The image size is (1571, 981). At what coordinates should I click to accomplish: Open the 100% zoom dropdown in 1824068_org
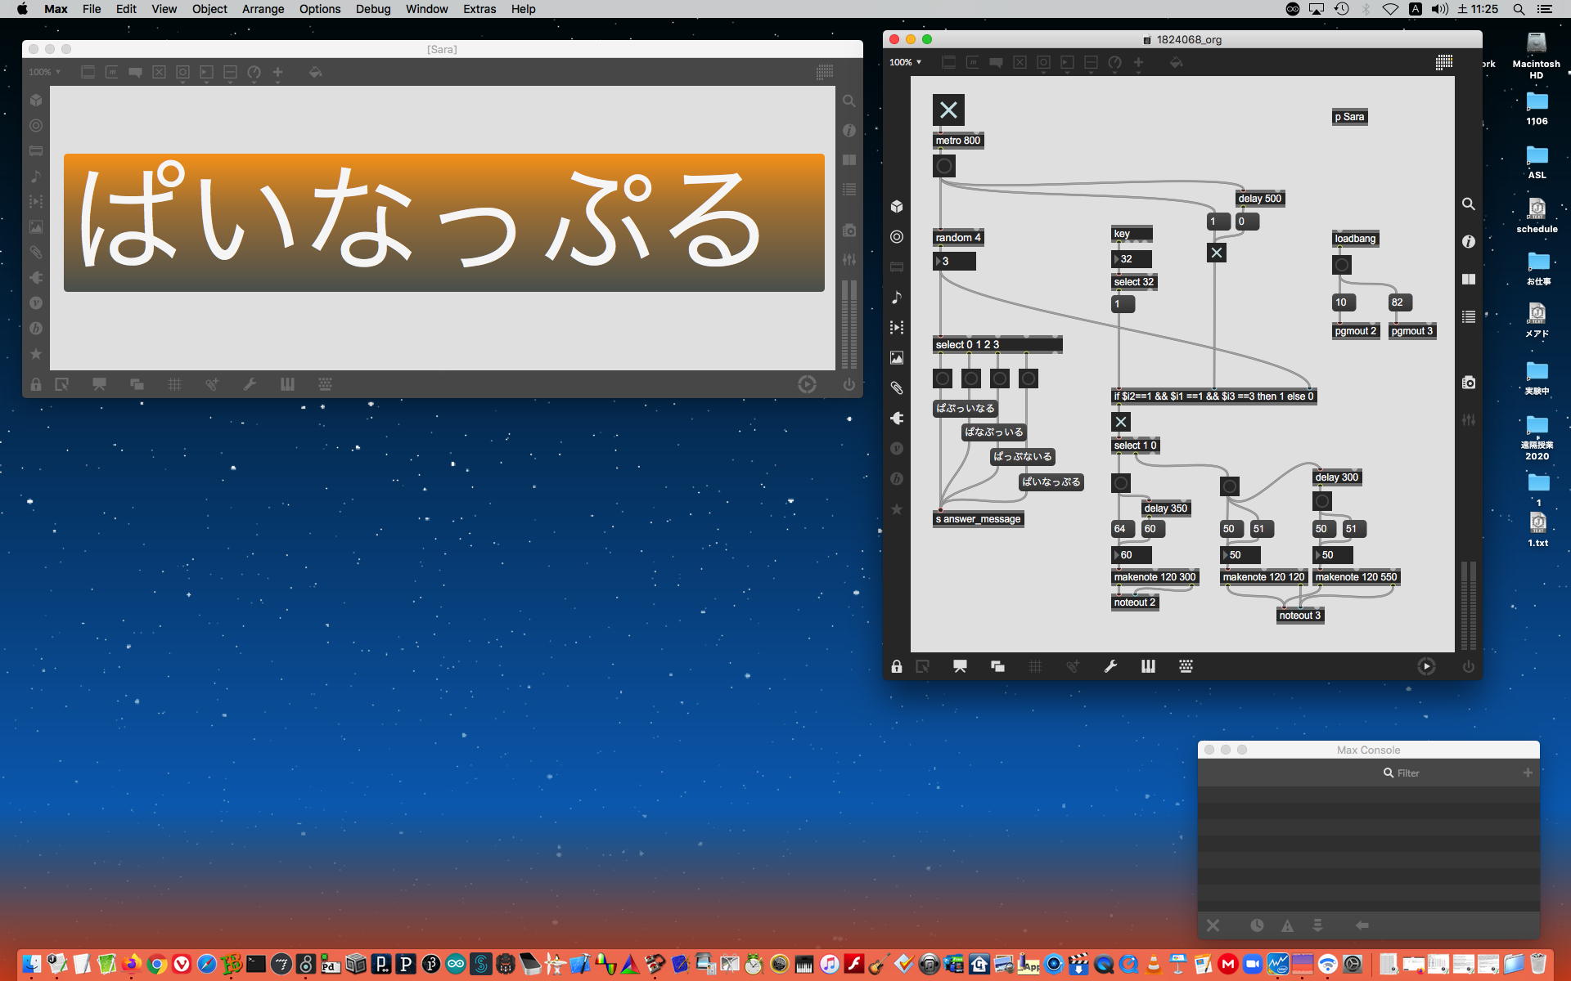click(x=906, y=62)
